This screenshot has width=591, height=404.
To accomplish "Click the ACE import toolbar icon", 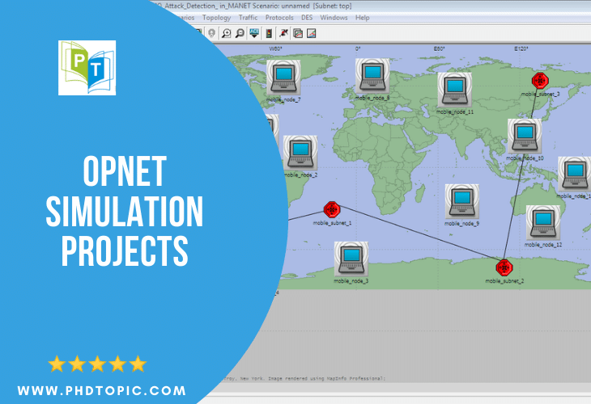I will pyautogui.click(x=254, y=33).
